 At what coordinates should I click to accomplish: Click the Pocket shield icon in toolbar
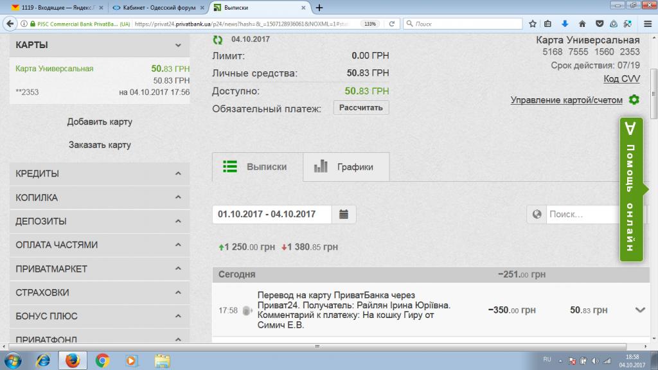[600, 24]
